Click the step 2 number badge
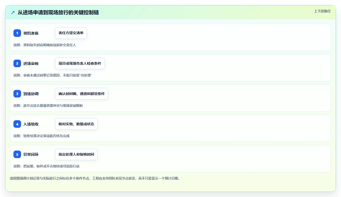Image resolution: width=341 pixels, height=197 pixels. click(17, 63)
